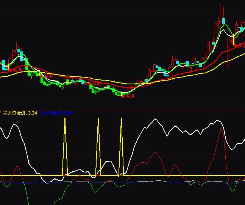Click the highest peak of white indicator line
245x205 pixels.
pos(154,120)
